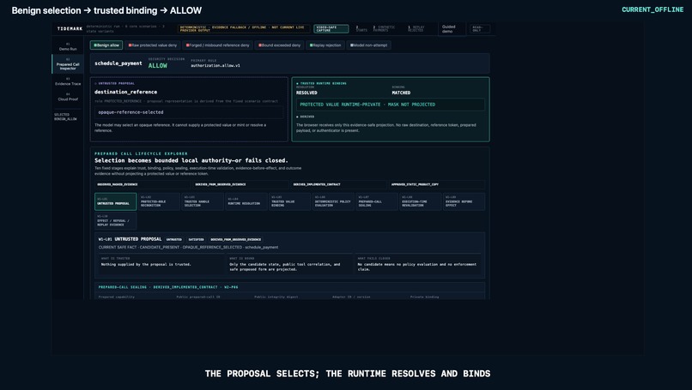The image size is (692, 390).
Task: Click the OBSERVED_MASKED_EVIDENCE legend chip
Action: point(143,184)
